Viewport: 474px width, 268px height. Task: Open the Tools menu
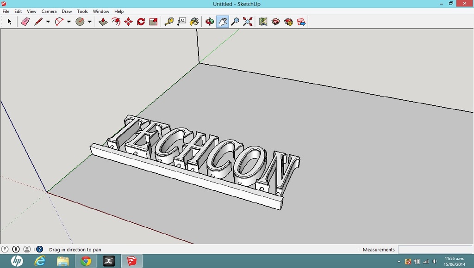[82, 11]
